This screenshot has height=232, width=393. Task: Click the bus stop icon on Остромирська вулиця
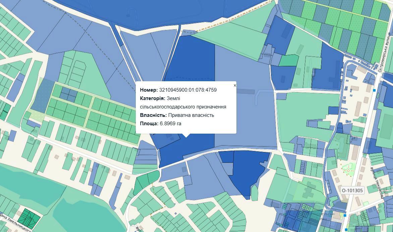[x=374, y=90]
